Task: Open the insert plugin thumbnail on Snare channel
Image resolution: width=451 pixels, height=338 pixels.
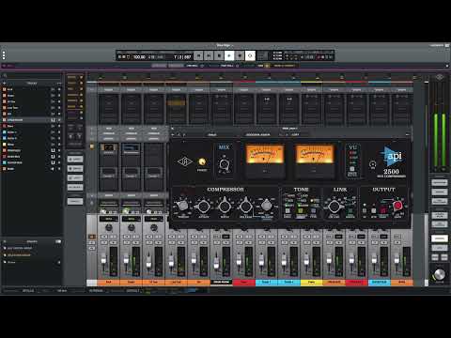Action: pos(132,148)
